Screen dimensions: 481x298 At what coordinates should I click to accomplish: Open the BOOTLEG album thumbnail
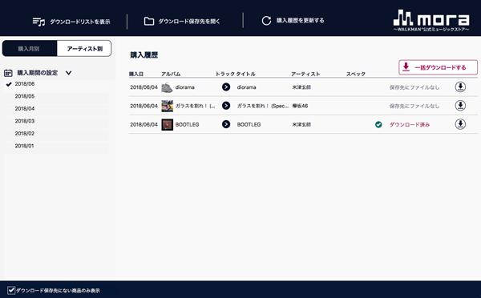tap(168, 124)
